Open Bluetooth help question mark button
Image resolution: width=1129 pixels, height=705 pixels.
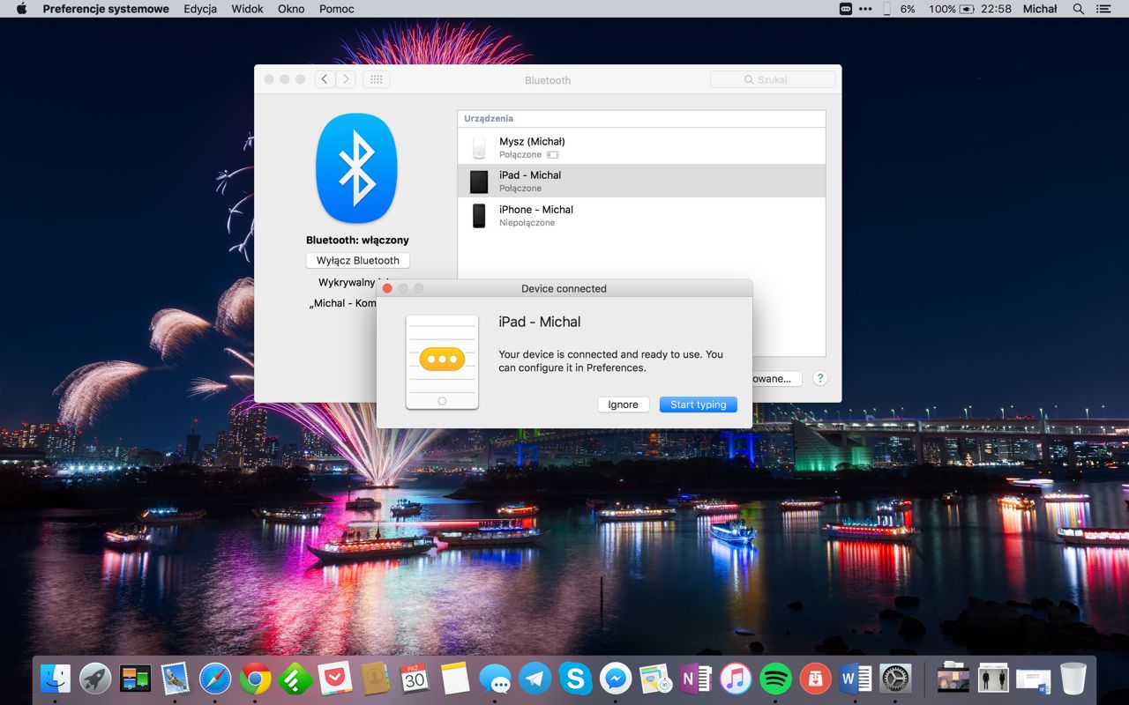click(820, 378)
